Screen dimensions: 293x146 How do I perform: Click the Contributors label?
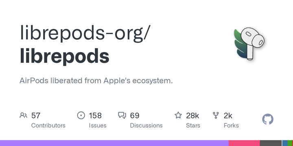pyautogui.click(x=48, y=125)
